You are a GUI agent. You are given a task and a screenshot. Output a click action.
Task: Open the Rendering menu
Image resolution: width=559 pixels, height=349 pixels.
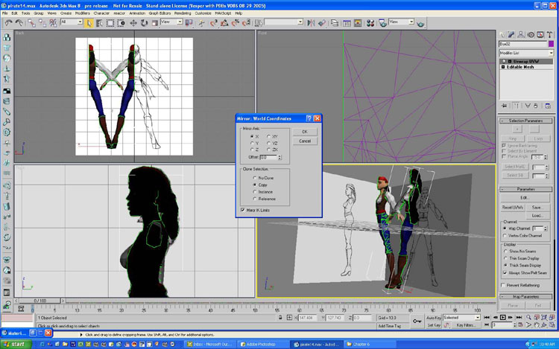(x=183, y=13)
